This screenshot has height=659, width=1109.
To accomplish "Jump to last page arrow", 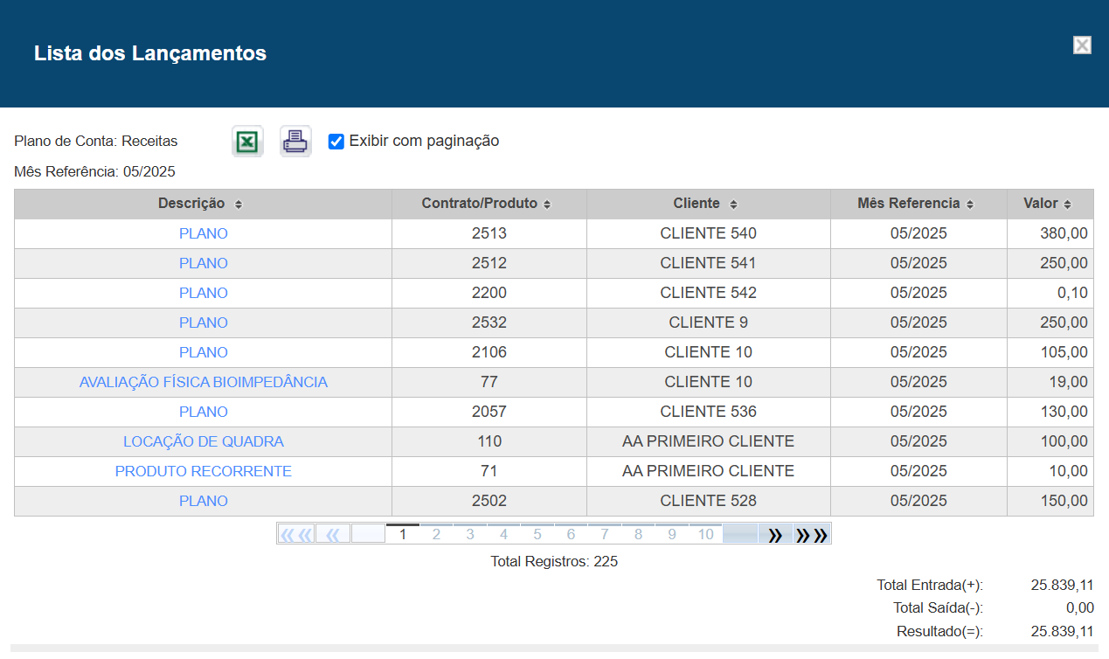I will pos(812,535).
